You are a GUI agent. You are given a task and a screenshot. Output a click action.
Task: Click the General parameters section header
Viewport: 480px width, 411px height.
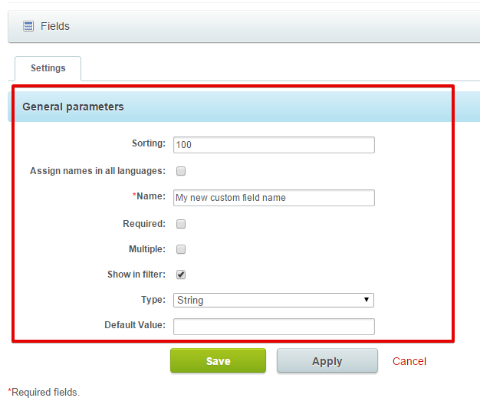click(x=73, y=107)
